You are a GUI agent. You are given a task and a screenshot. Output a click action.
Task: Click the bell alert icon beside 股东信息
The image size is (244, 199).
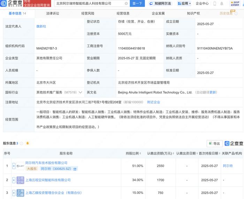coord(28,143)
